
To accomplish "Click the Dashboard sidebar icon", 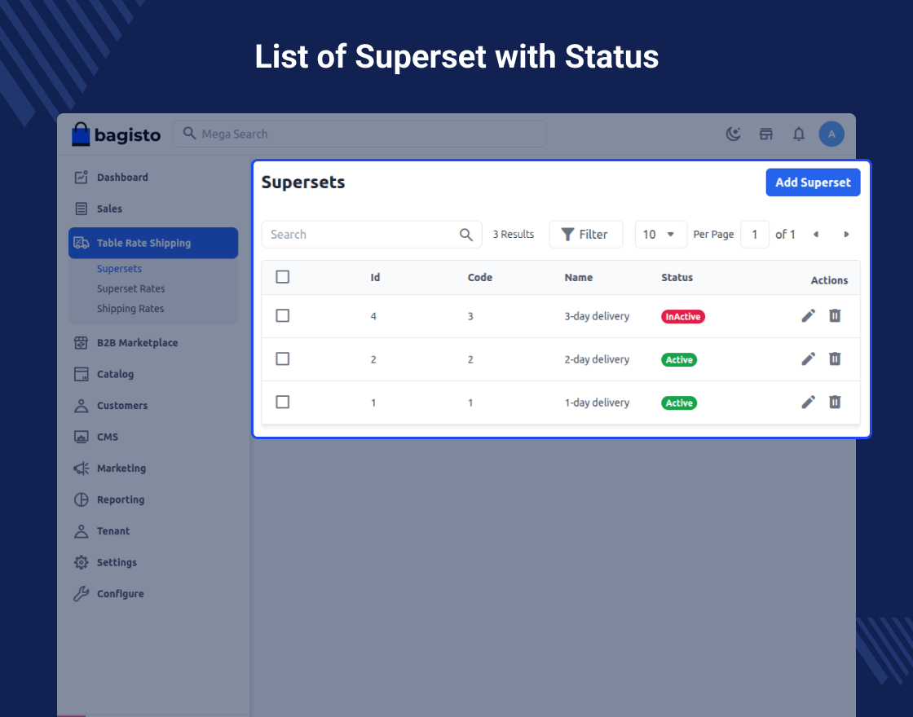I will pos(81,178).
